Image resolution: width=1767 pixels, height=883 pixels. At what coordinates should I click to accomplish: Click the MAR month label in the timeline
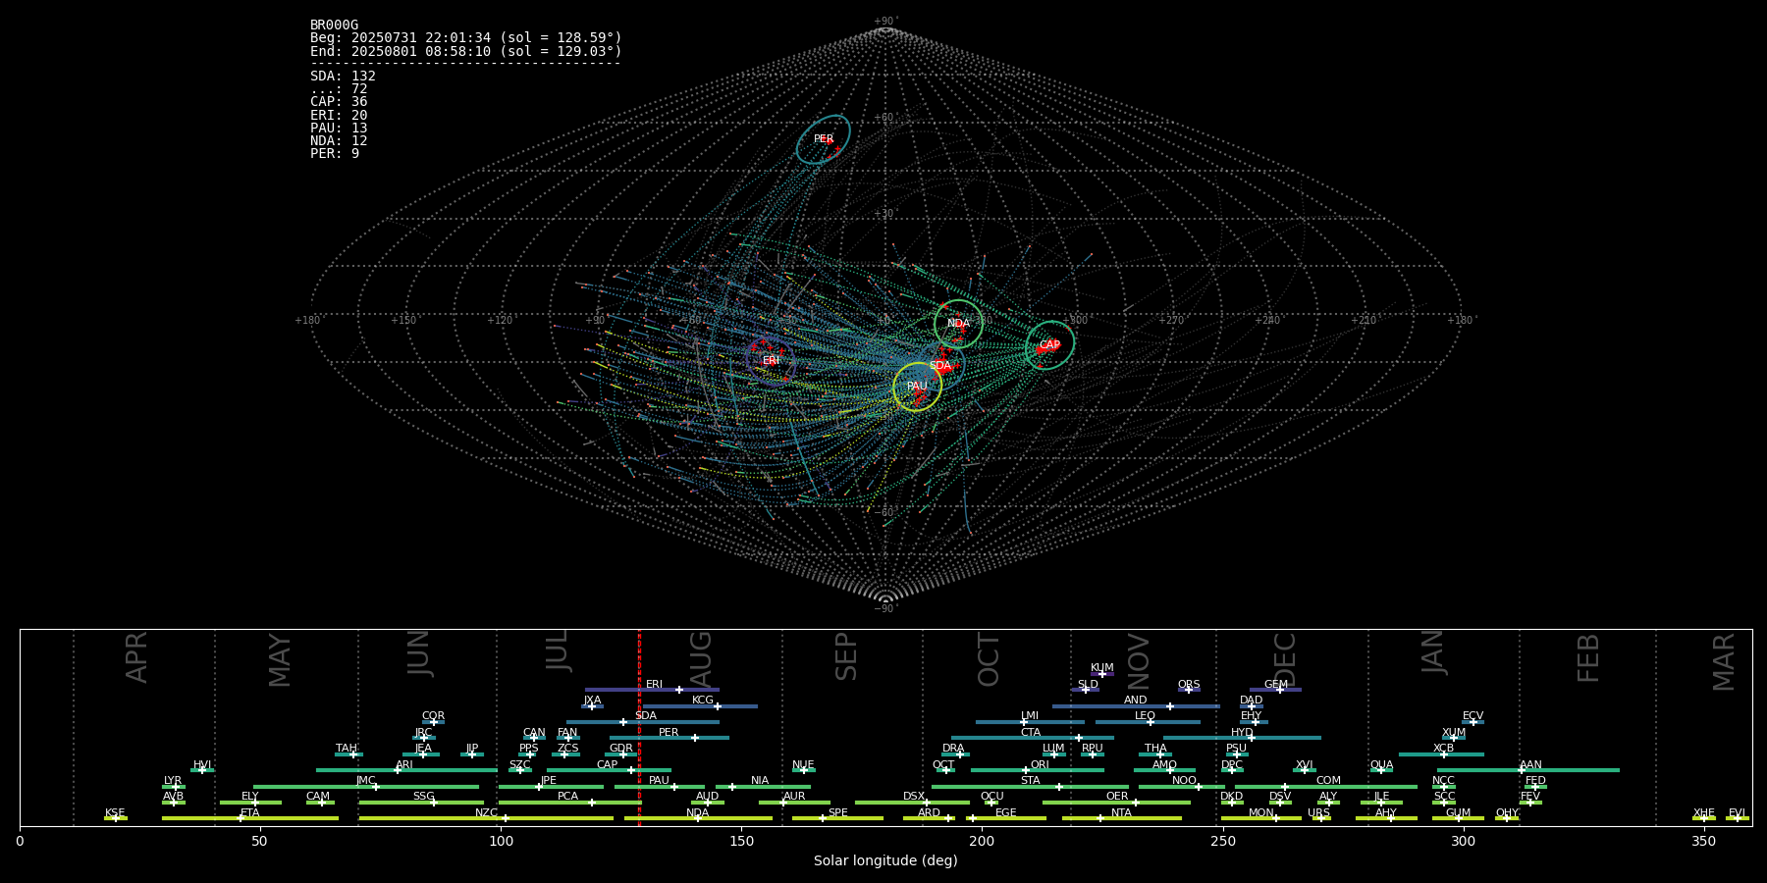(x=1724, y=661)
